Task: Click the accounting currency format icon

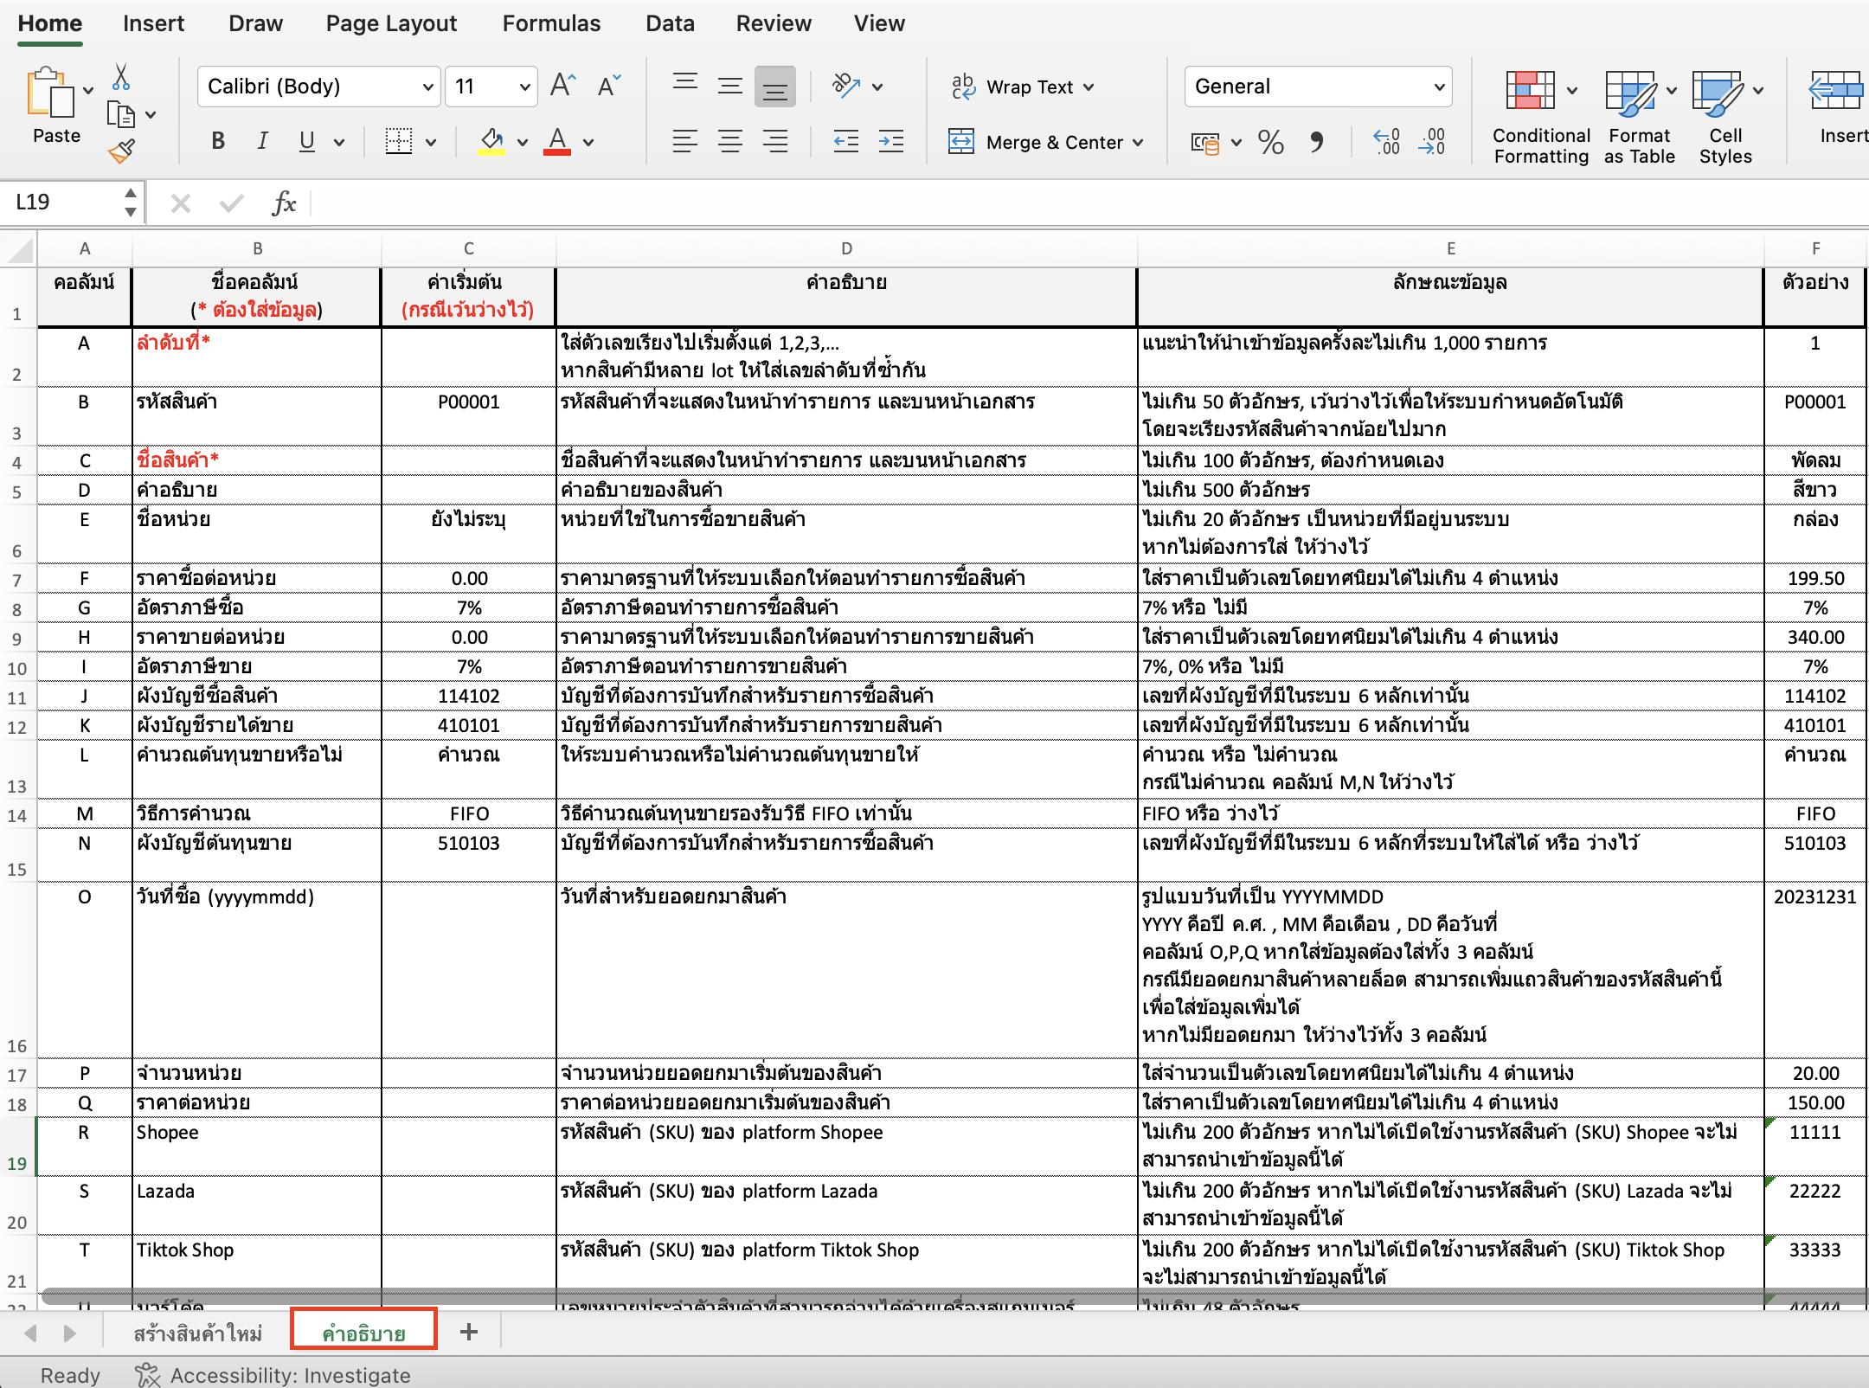Action: tap(1205, 143)
